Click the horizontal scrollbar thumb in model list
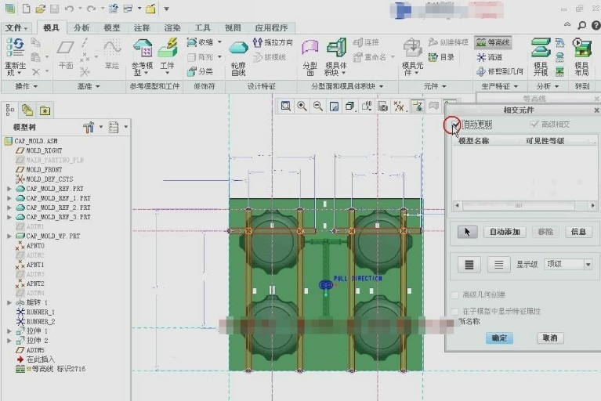This screenshot has height=401, width=601. tap(518, 206)
